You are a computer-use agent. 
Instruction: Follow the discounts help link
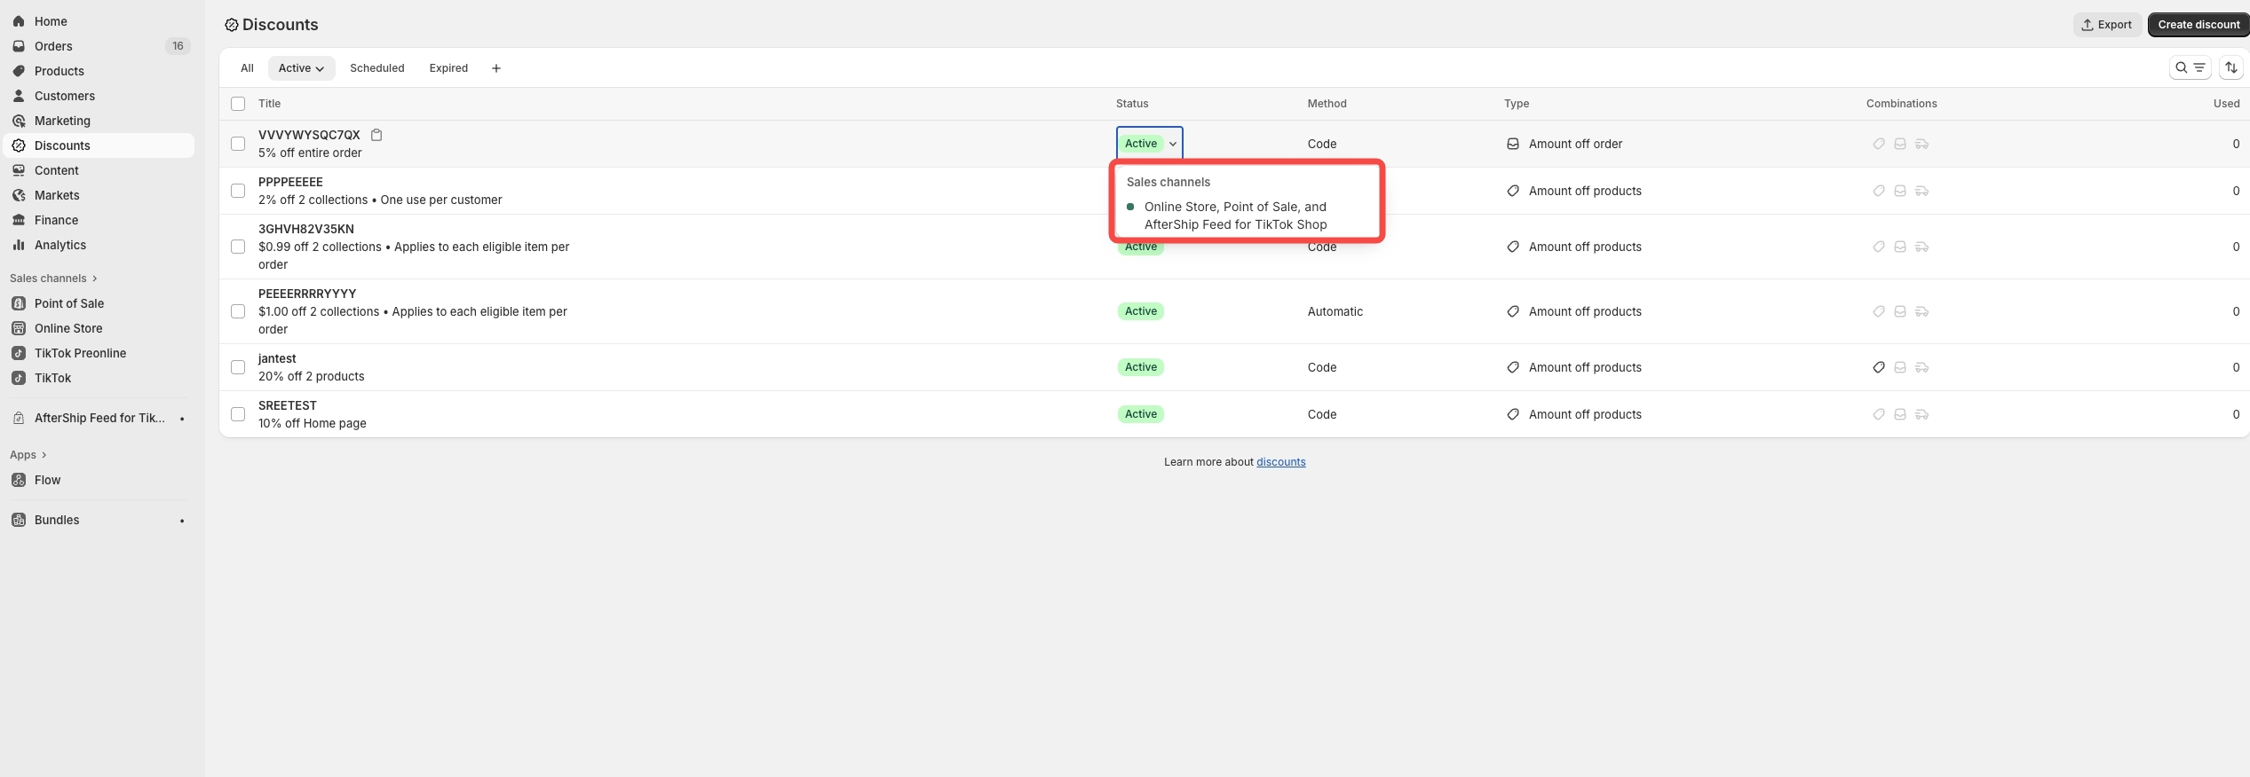pos(1280,462)
